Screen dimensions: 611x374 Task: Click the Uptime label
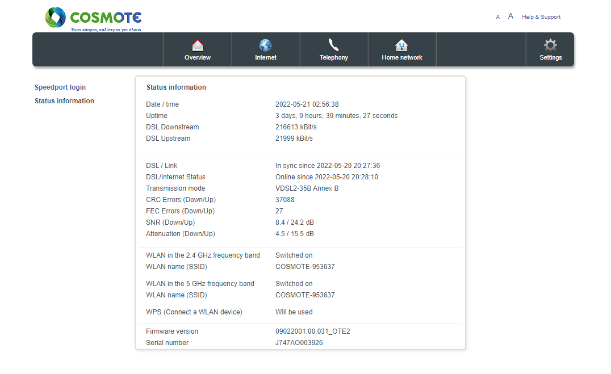click(157, 116)
